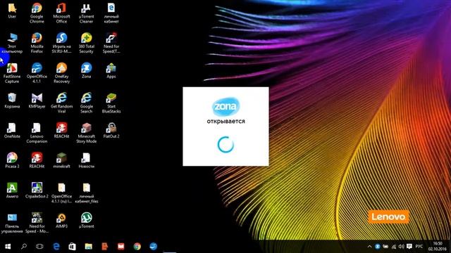
Task: Open the Windows Start menu
Action: [x=8, y=247]
